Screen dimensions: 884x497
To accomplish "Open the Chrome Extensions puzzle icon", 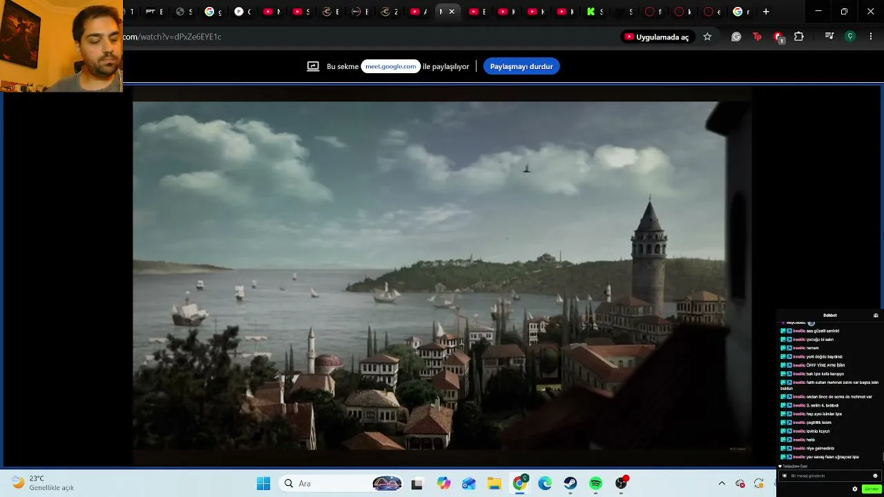I will click(799, 37).
